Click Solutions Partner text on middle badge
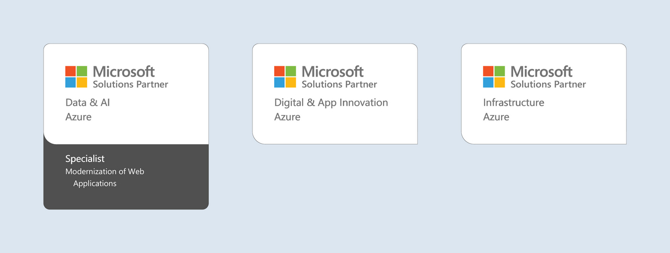 339,84
